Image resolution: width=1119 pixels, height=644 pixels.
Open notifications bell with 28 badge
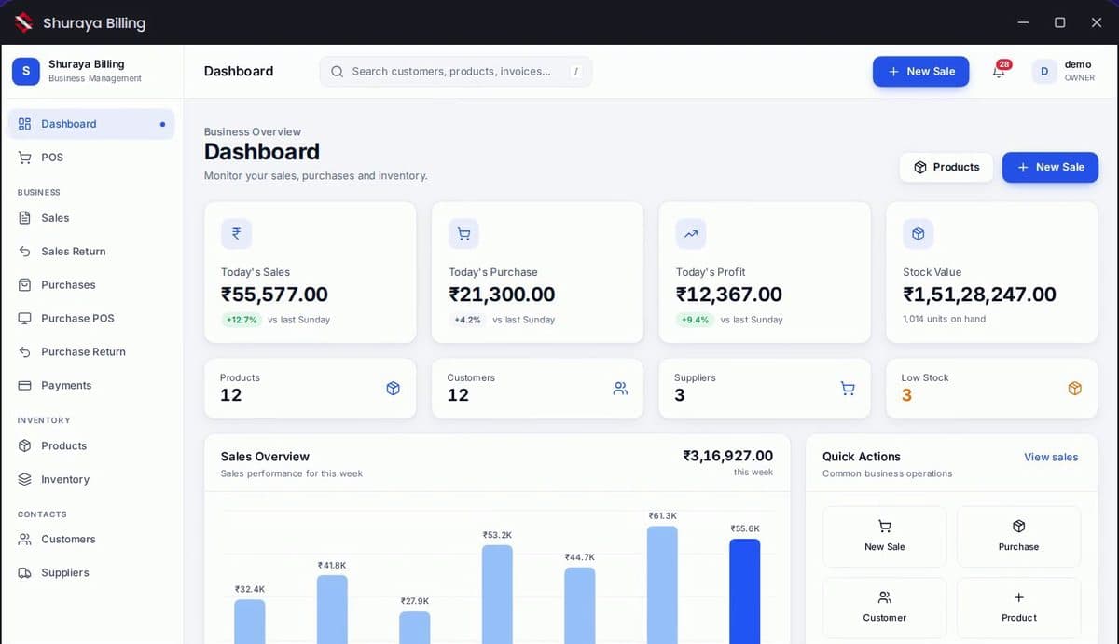(x=1000, y=71)
